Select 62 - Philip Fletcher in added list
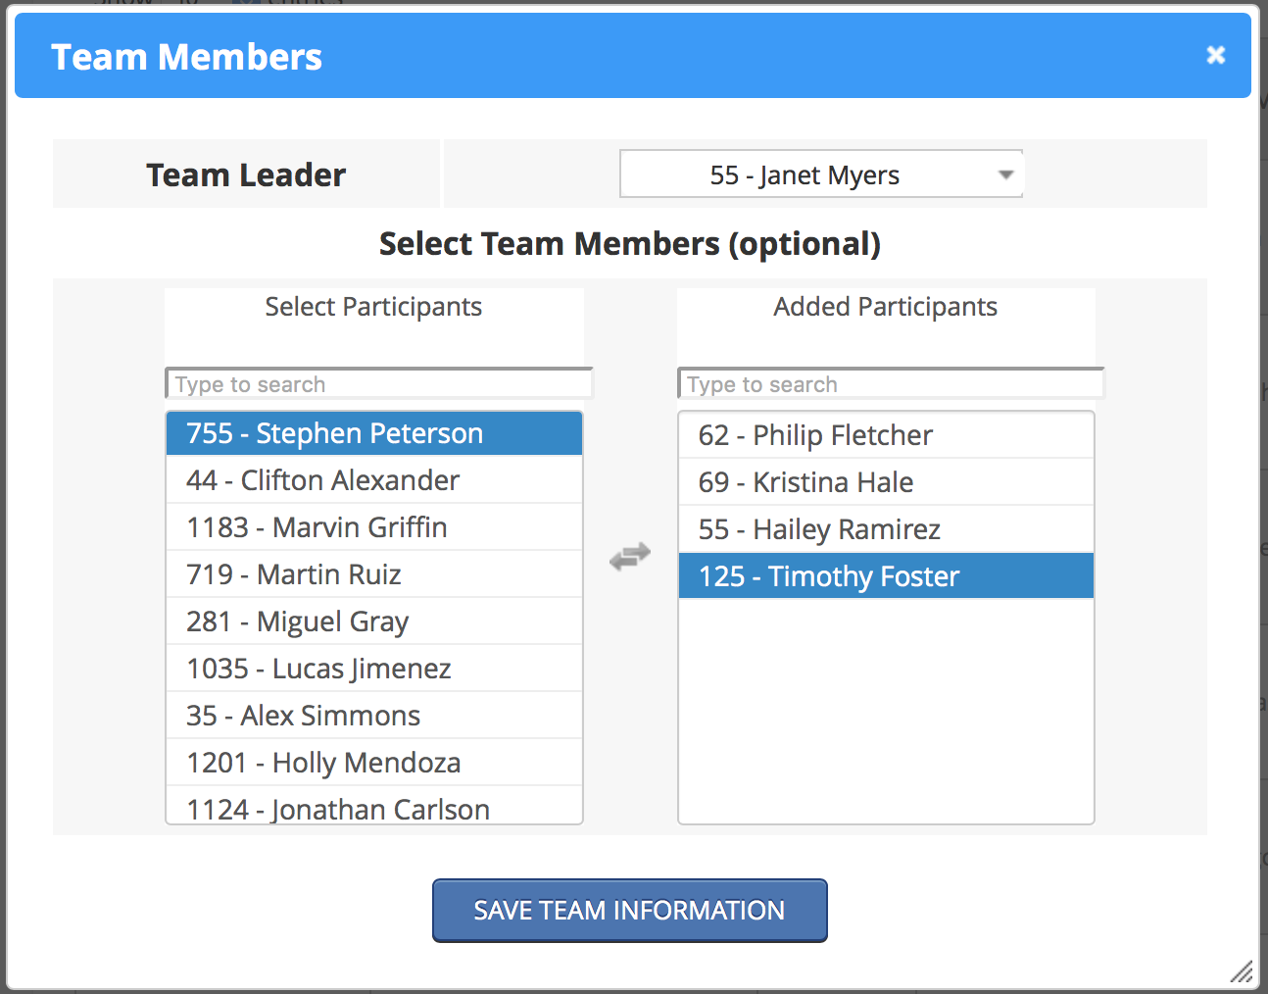The width and height of the screenshot is (1268, 994). click(886, 435)
